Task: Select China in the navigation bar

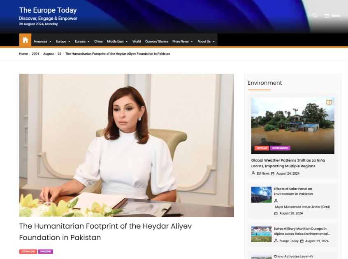Action: [x=98, y=42]
